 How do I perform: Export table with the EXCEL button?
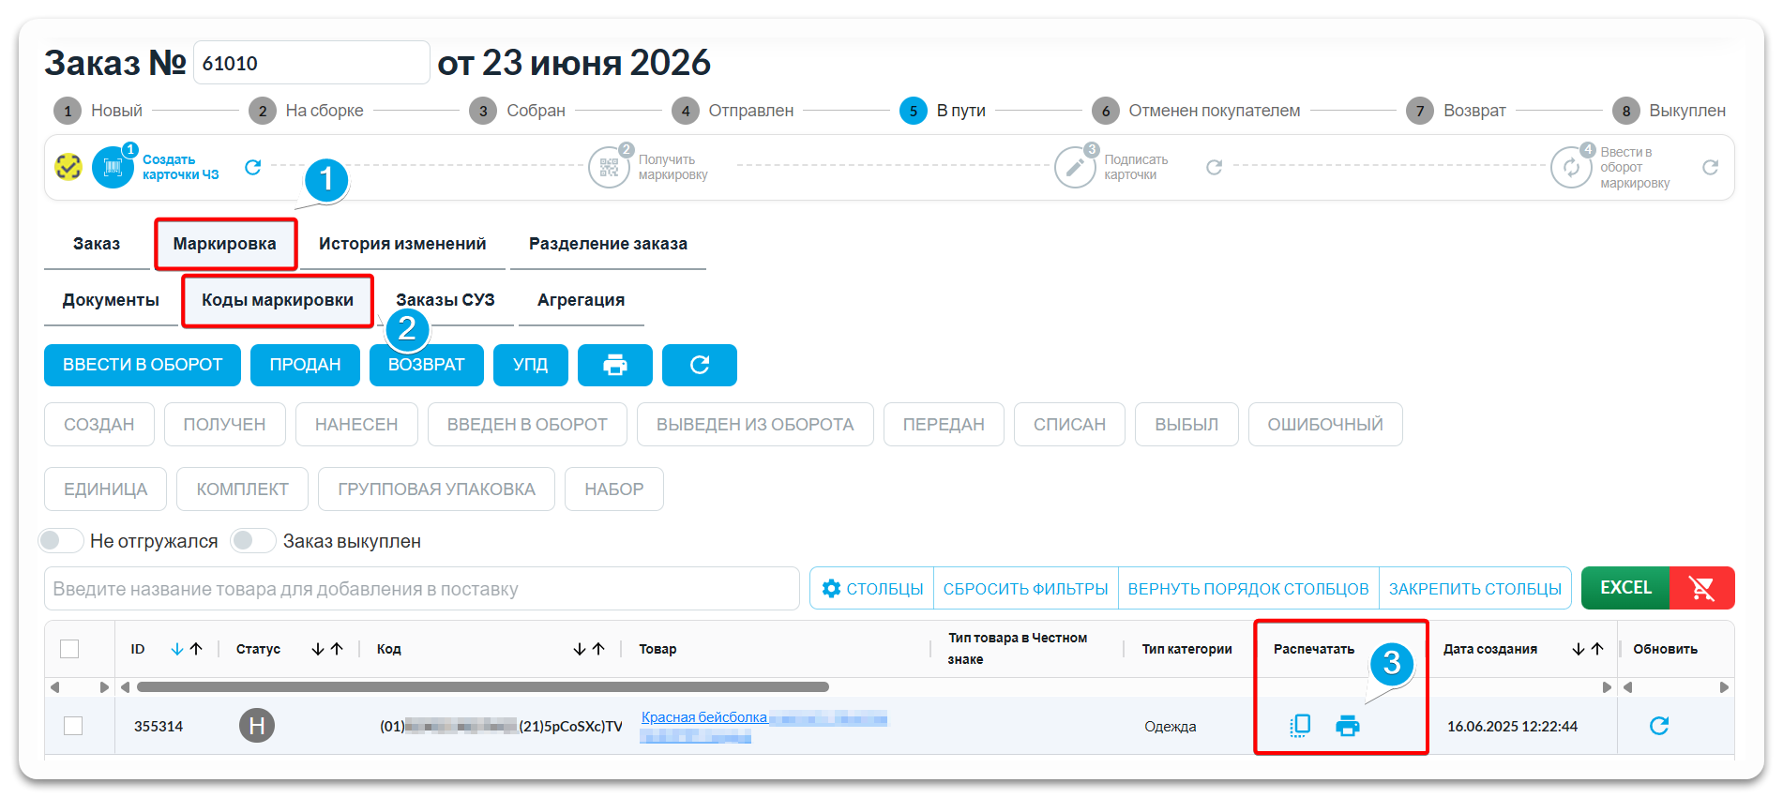click(1625, 588)
